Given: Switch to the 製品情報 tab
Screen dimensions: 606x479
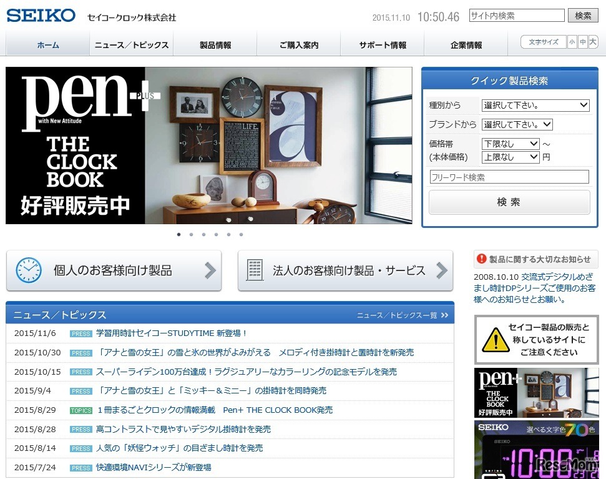Looking at the screenshot, I should 215,45.
